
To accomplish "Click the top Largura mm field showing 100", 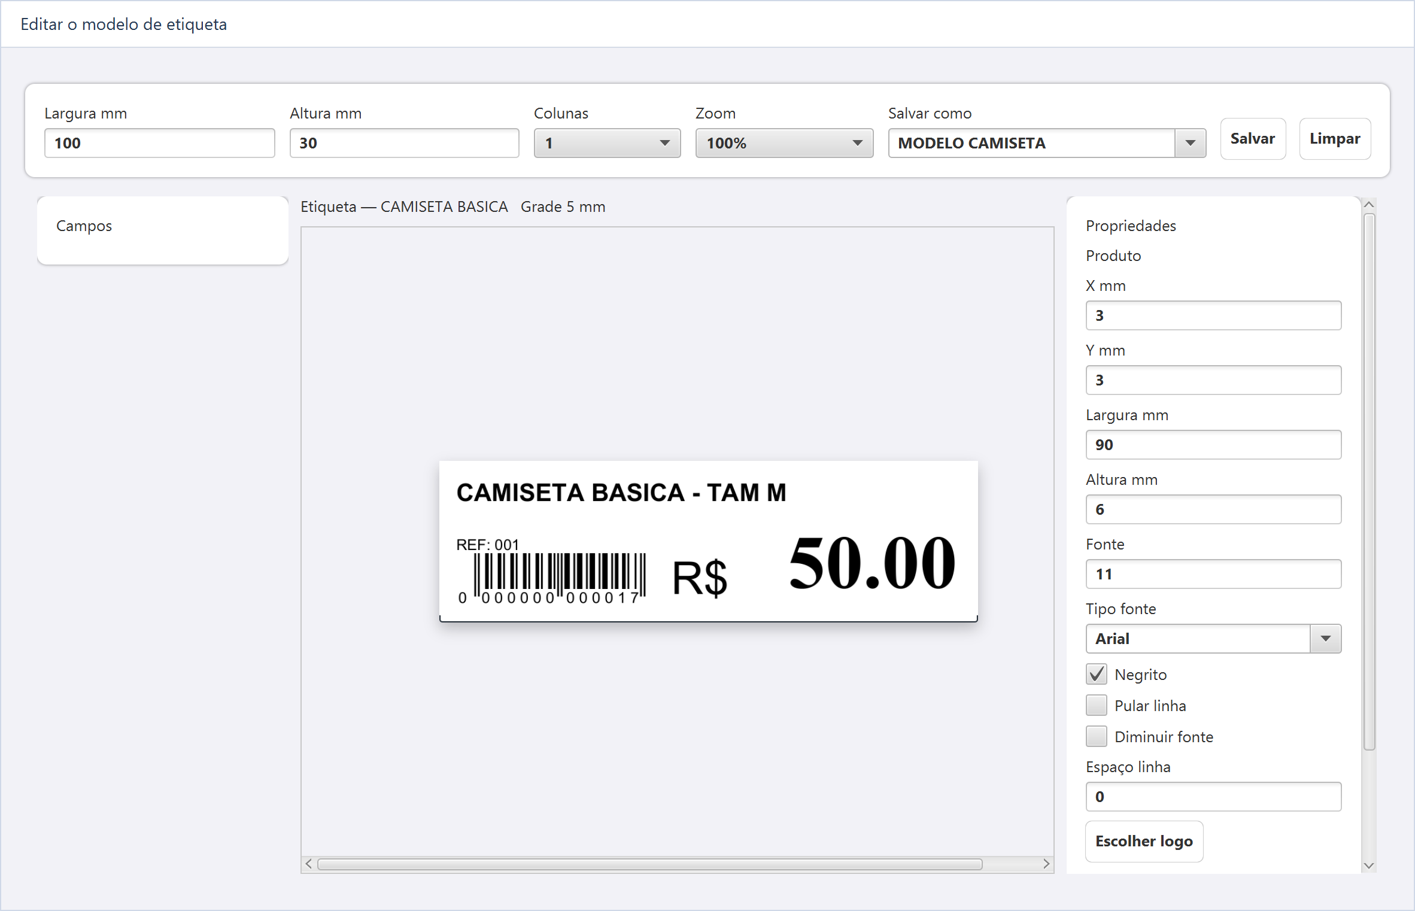I will point(159,143).
